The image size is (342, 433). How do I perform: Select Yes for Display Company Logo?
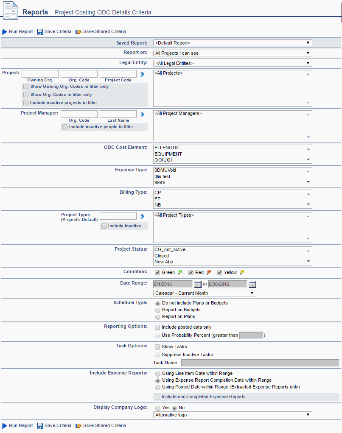click(158, 408)
